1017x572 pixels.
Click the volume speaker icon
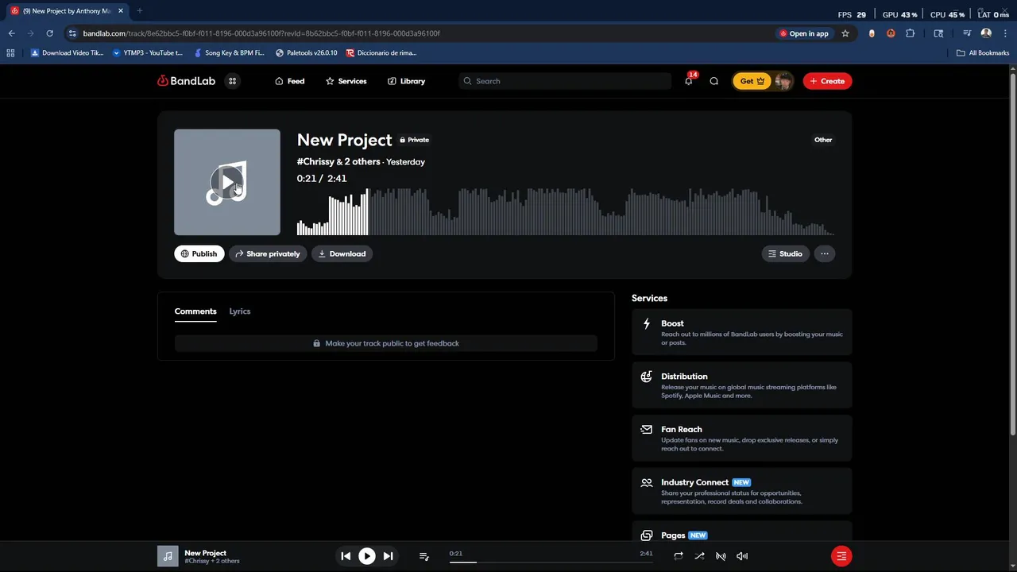click(742, 556)
